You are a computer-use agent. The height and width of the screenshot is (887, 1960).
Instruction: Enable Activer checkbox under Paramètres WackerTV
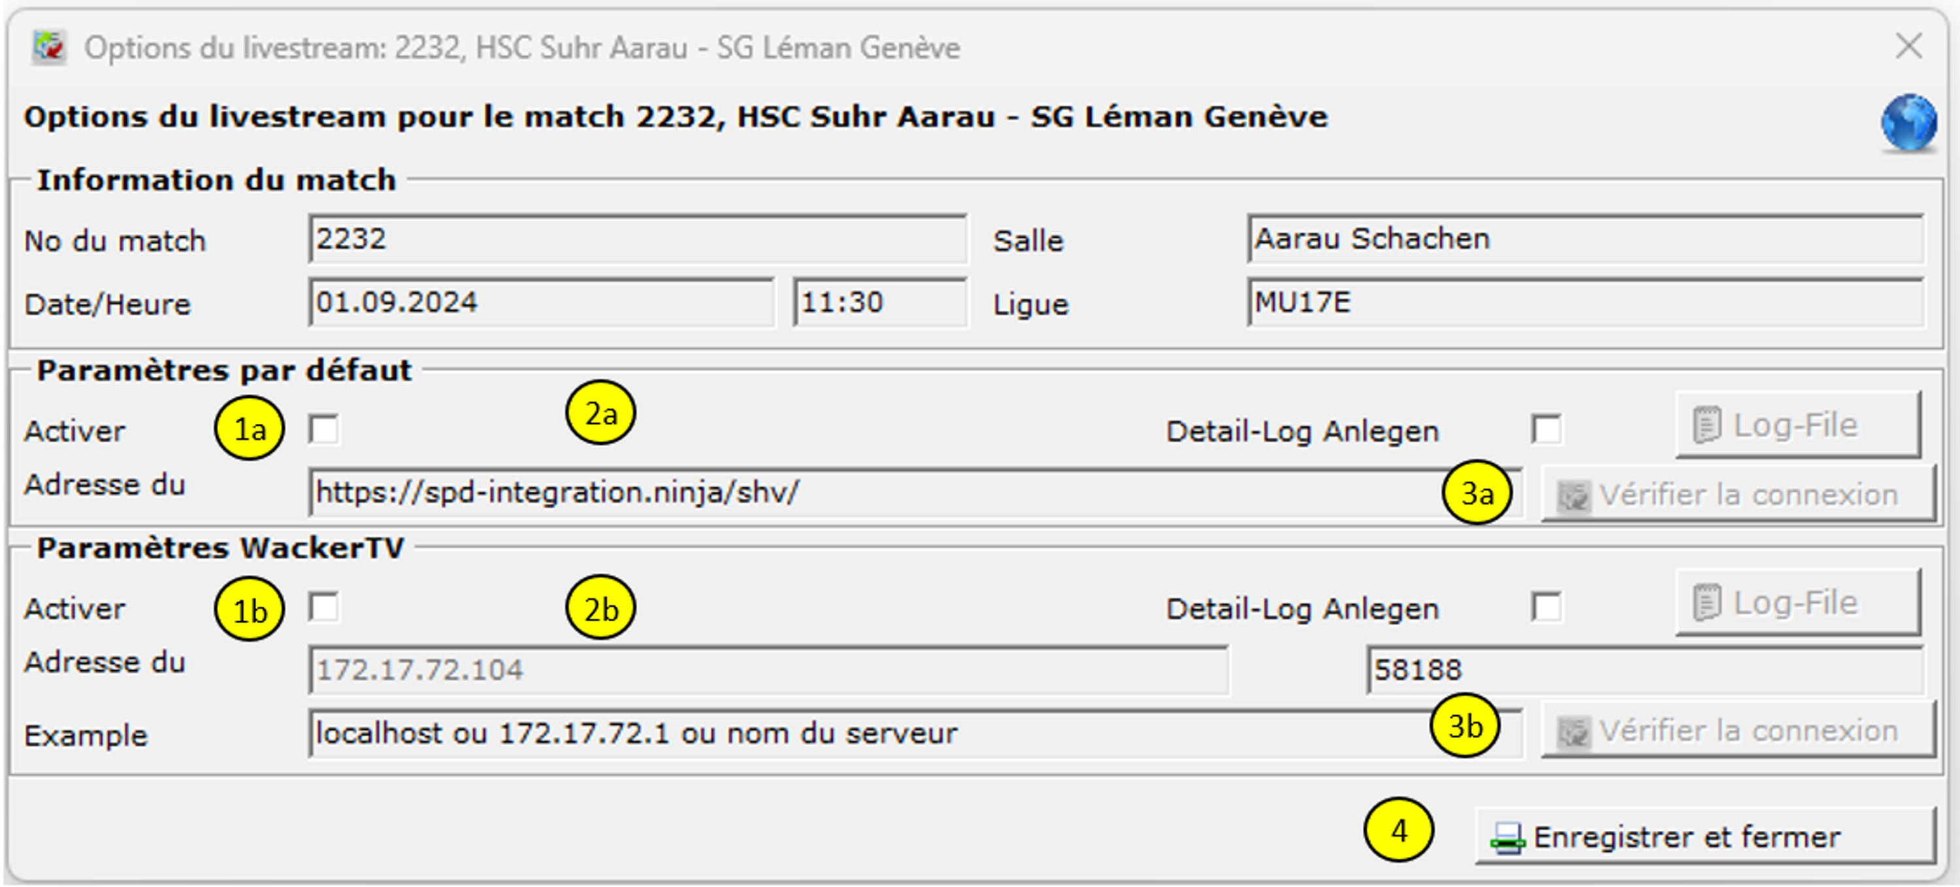[324, 607]
